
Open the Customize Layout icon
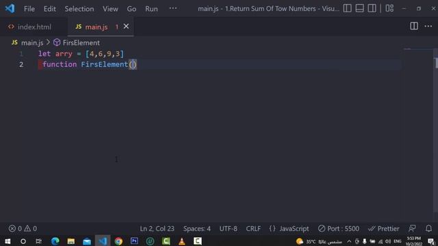pos(389,8)
